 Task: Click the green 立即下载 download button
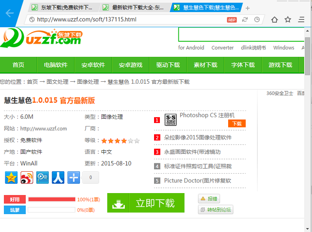tap(146, 203)
